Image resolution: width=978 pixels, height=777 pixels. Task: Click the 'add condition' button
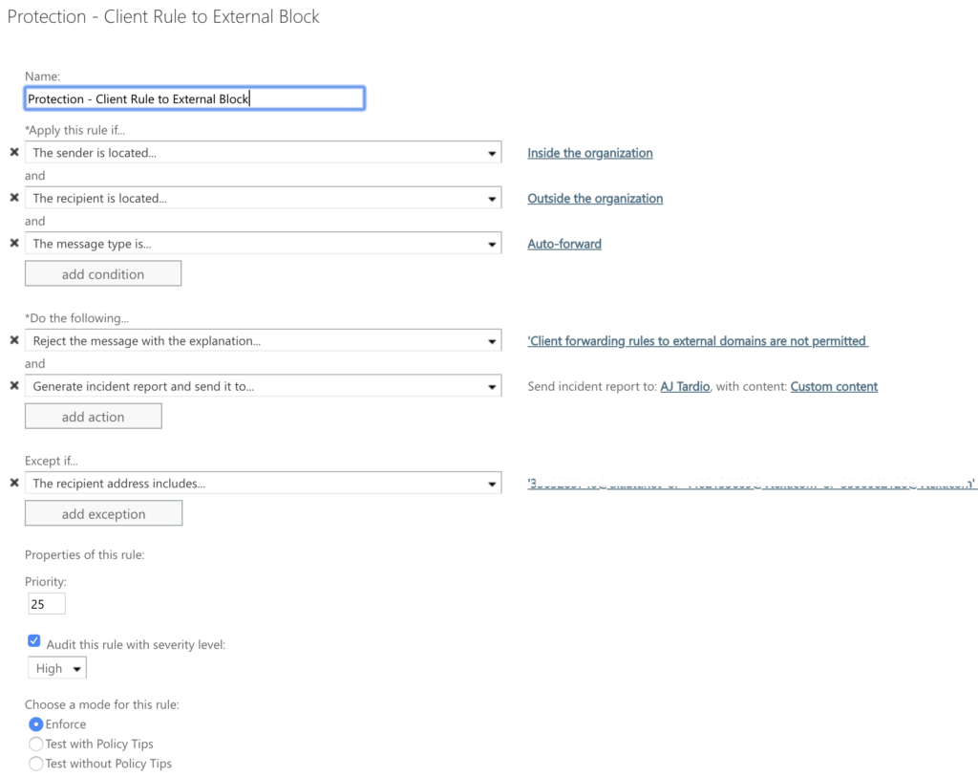tap(103, 274)
